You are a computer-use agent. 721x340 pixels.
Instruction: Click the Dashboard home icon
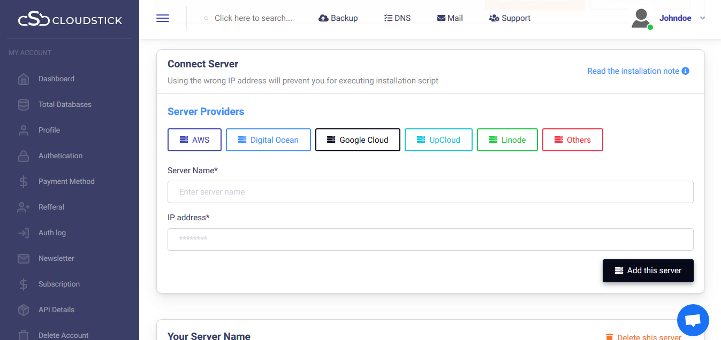(x=24, y=79)
